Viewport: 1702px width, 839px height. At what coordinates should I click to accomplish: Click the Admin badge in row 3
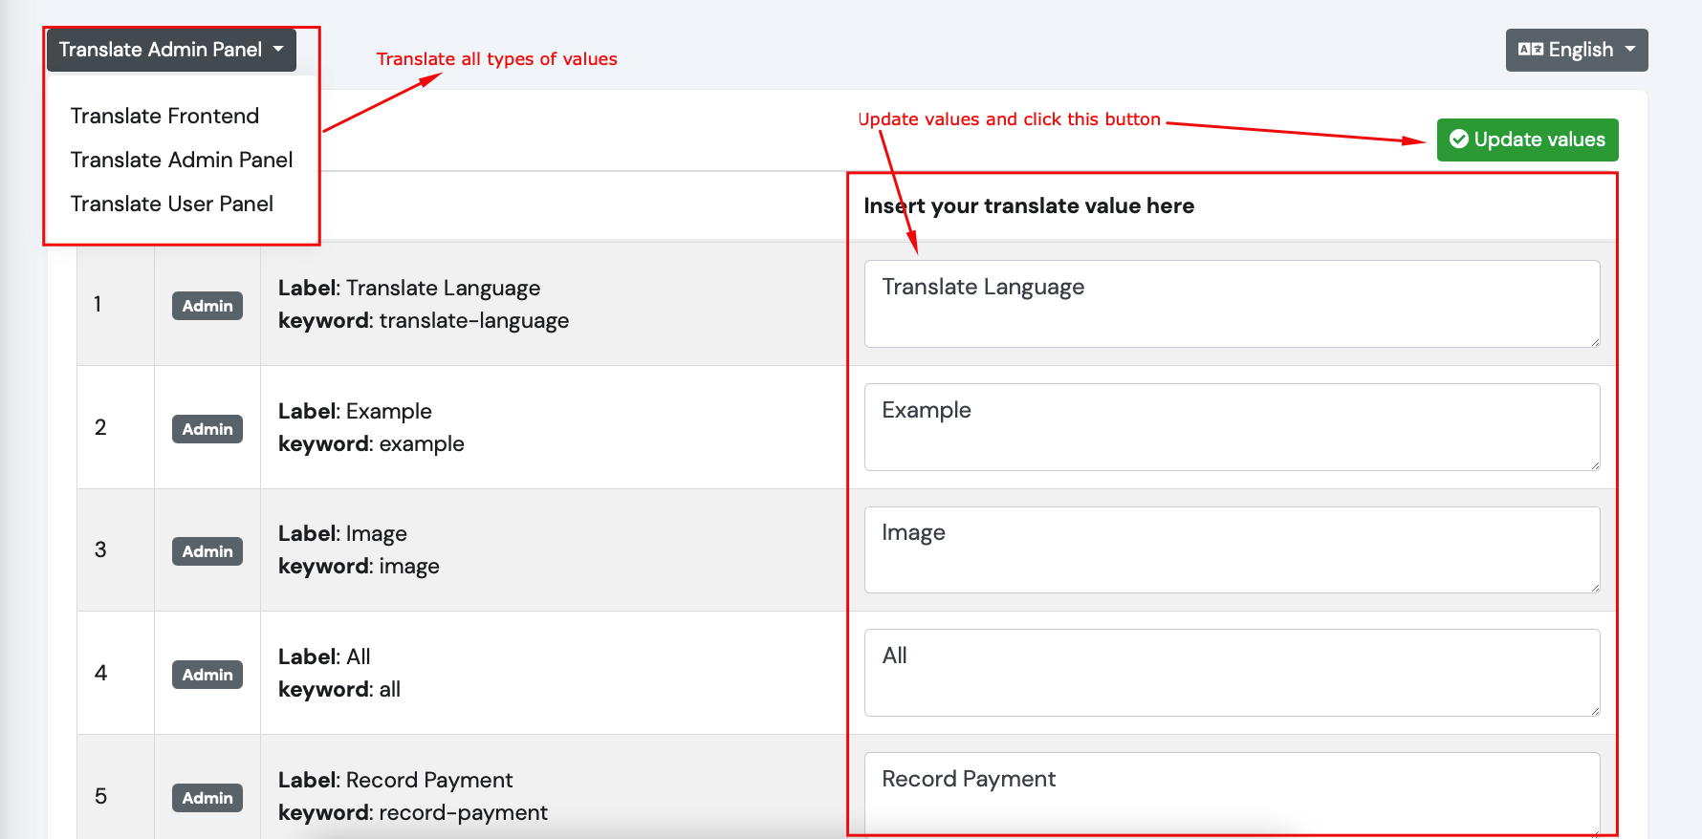point(207,551)
